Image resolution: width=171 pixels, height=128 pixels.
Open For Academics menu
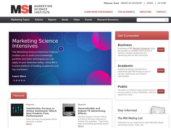[x=126, y=12]
